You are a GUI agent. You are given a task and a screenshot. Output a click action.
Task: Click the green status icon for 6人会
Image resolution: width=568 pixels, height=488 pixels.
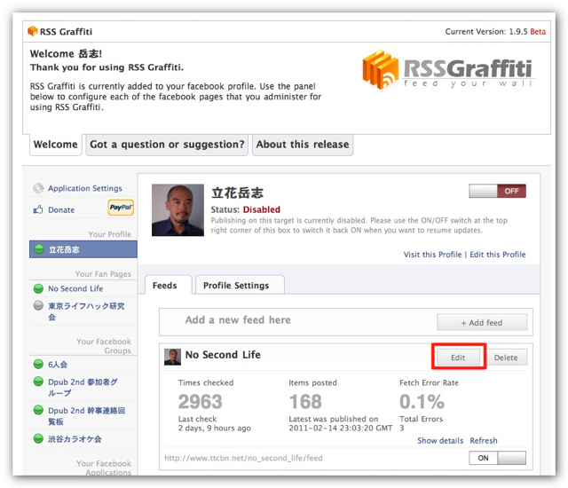click(x=38, y=364)
